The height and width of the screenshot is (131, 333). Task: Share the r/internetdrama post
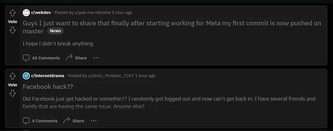pyautogui.click(x=74, y=121)
